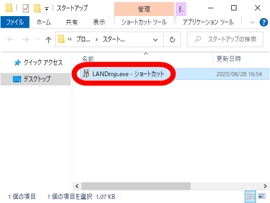The image size is (270, 203).
Task: Expand the ribbon with chevron arrow
Action: 252,22
